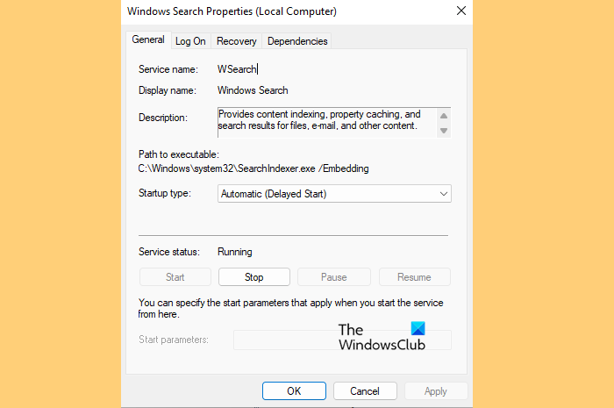This screenshot has height=408, width=614.
Task: Click the dialog title text
Action: point(232,11)
